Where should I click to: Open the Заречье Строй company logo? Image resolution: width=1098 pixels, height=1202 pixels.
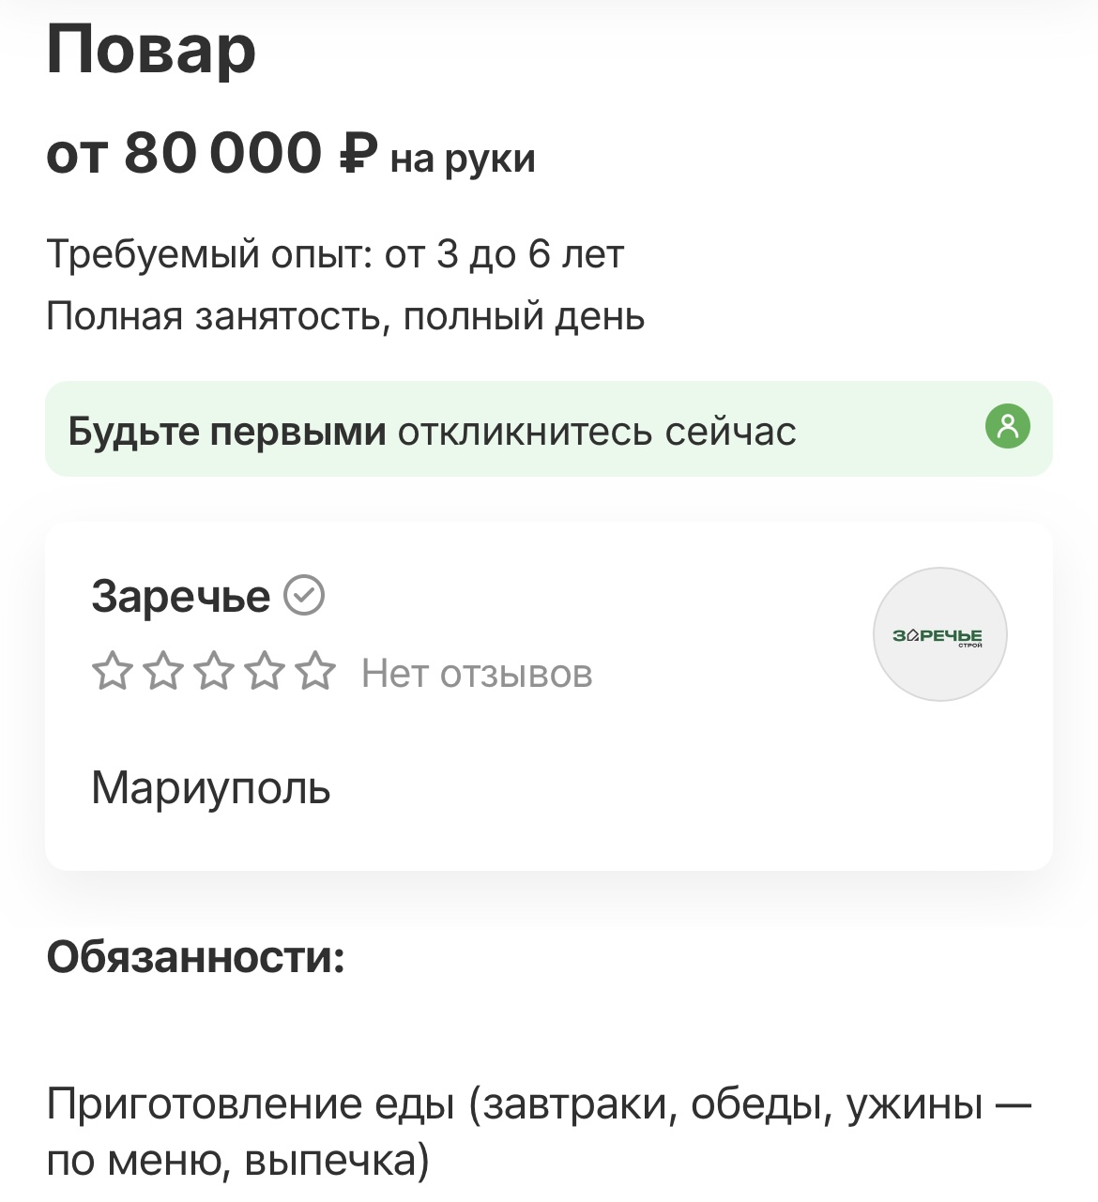[x=939, y=634]
